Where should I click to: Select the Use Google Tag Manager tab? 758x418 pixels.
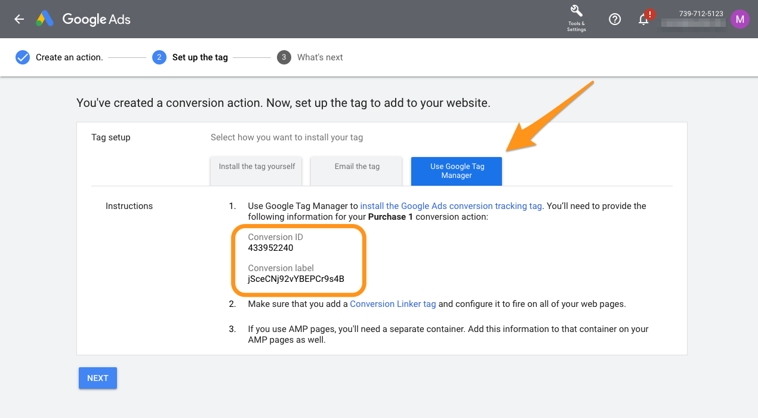point(457,171)
